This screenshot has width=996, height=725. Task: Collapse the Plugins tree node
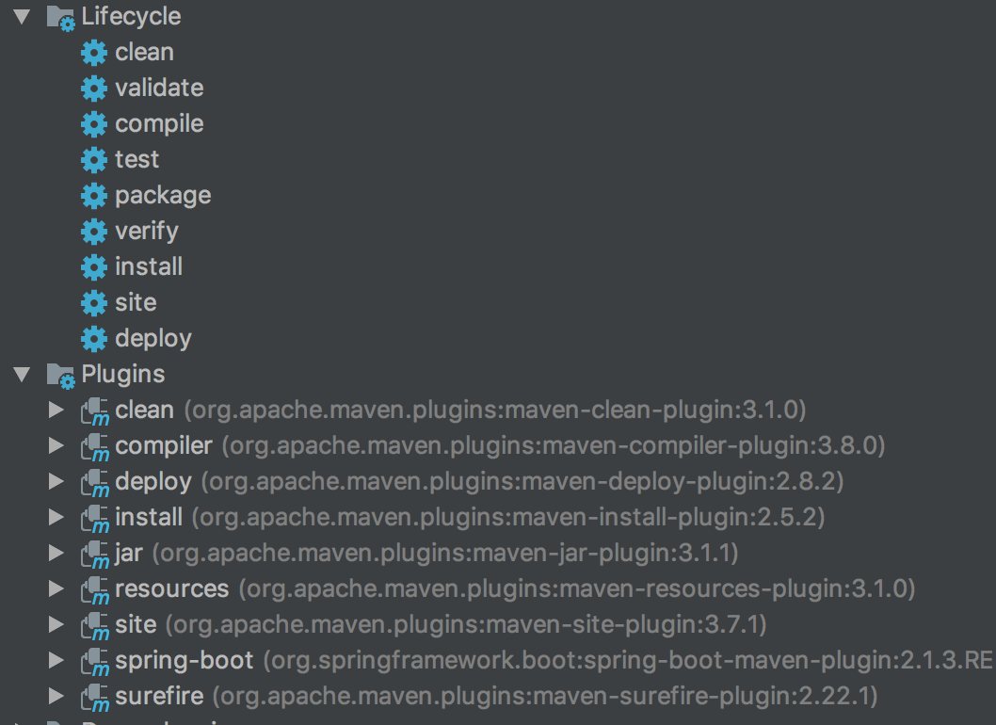tap(22, 375)
